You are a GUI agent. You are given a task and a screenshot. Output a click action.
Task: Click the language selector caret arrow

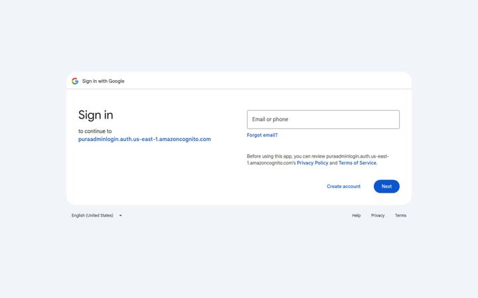tap(120, 216)
